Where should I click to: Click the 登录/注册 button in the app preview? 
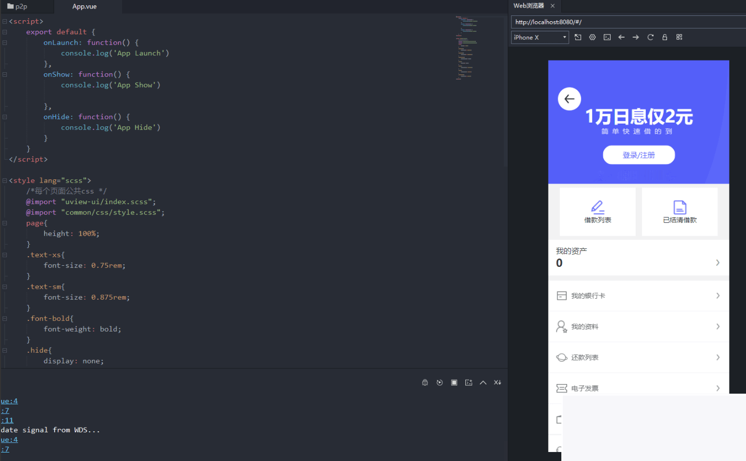(x=639, y=154)
